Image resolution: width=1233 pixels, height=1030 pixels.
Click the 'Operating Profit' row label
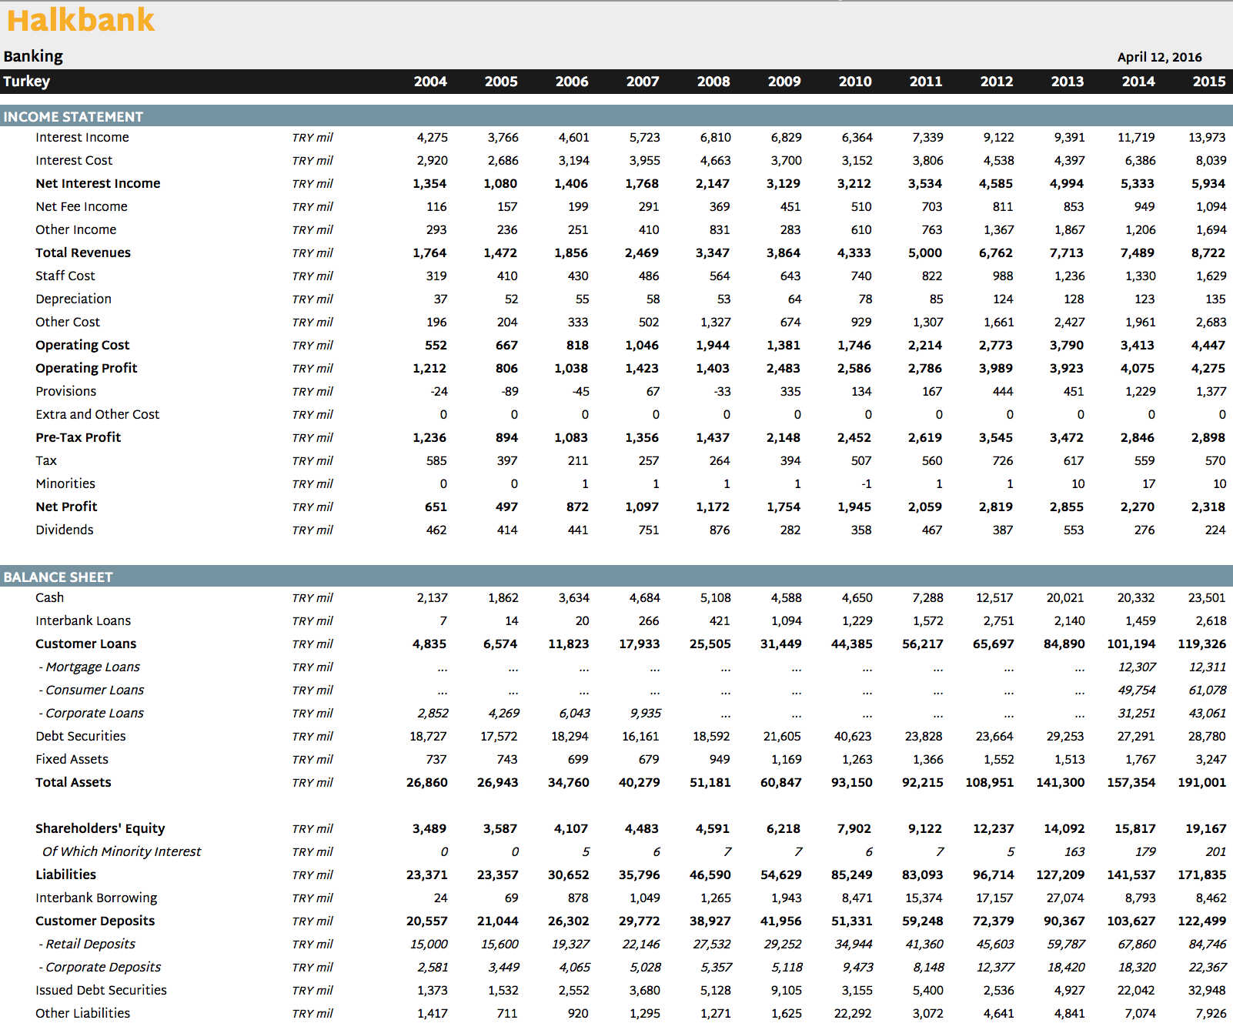(86, 369)
